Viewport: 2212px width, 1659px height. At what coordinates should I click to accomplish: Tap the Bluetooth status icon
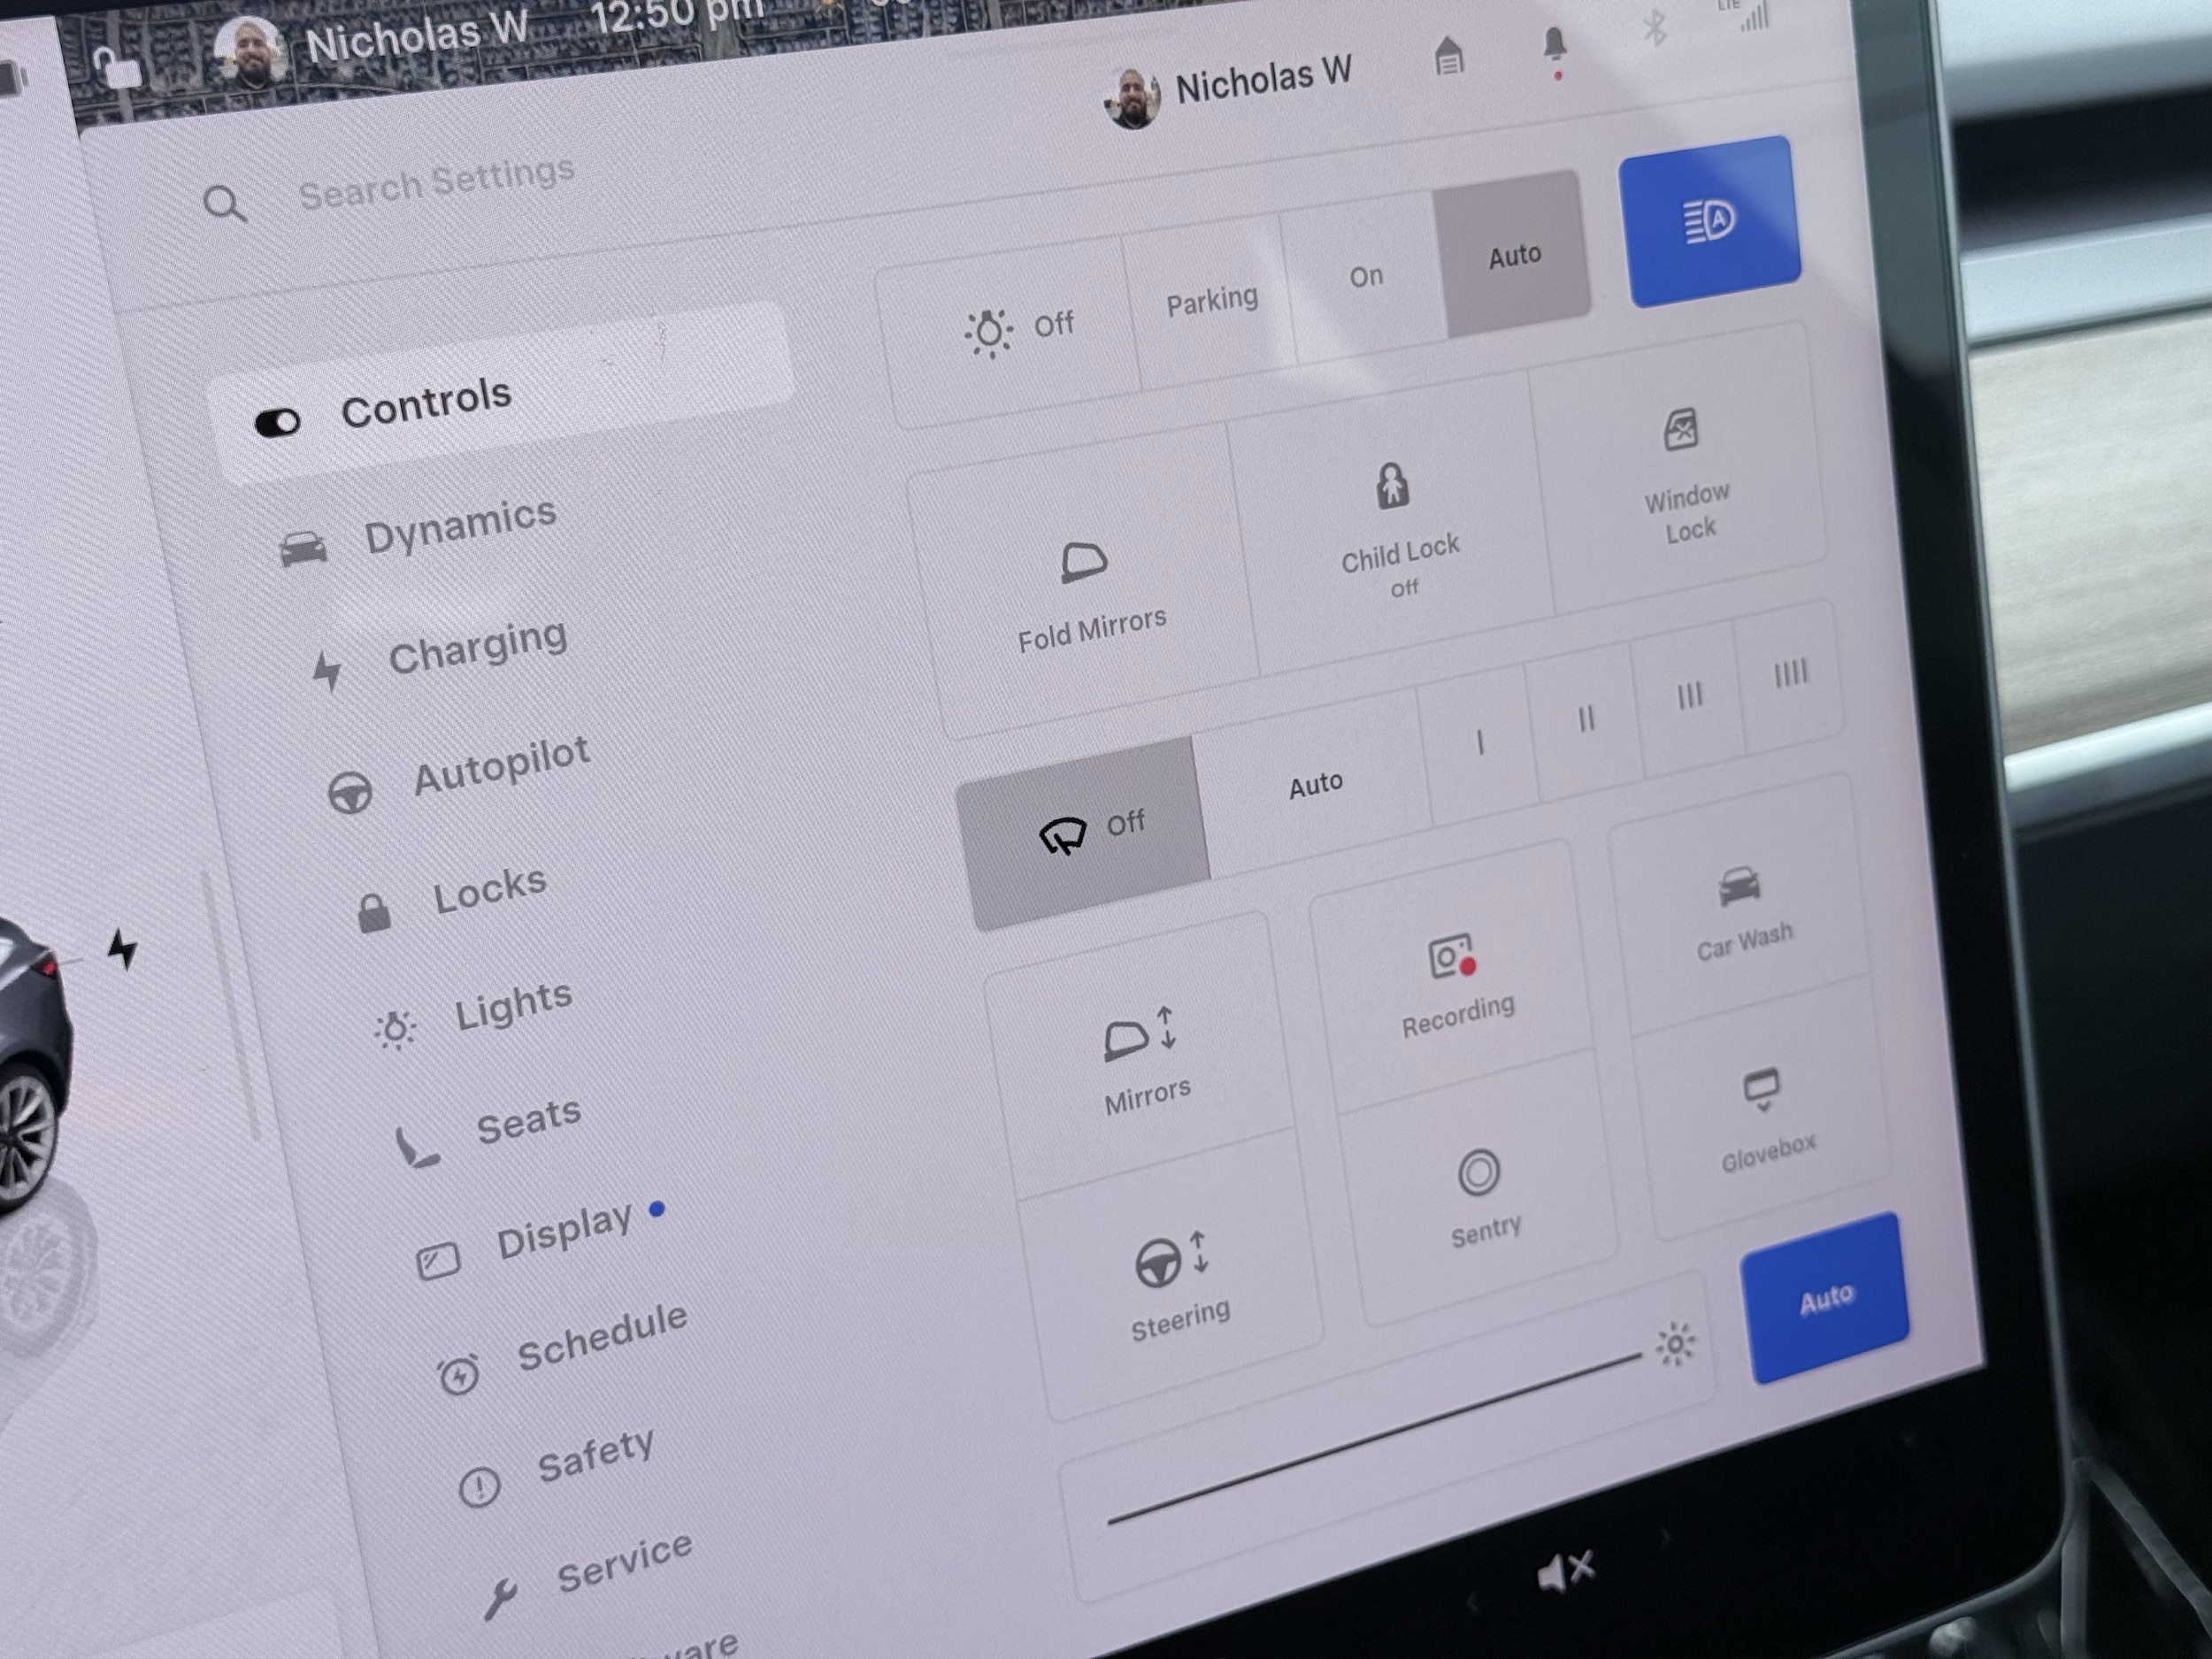tap(1655, 27)
